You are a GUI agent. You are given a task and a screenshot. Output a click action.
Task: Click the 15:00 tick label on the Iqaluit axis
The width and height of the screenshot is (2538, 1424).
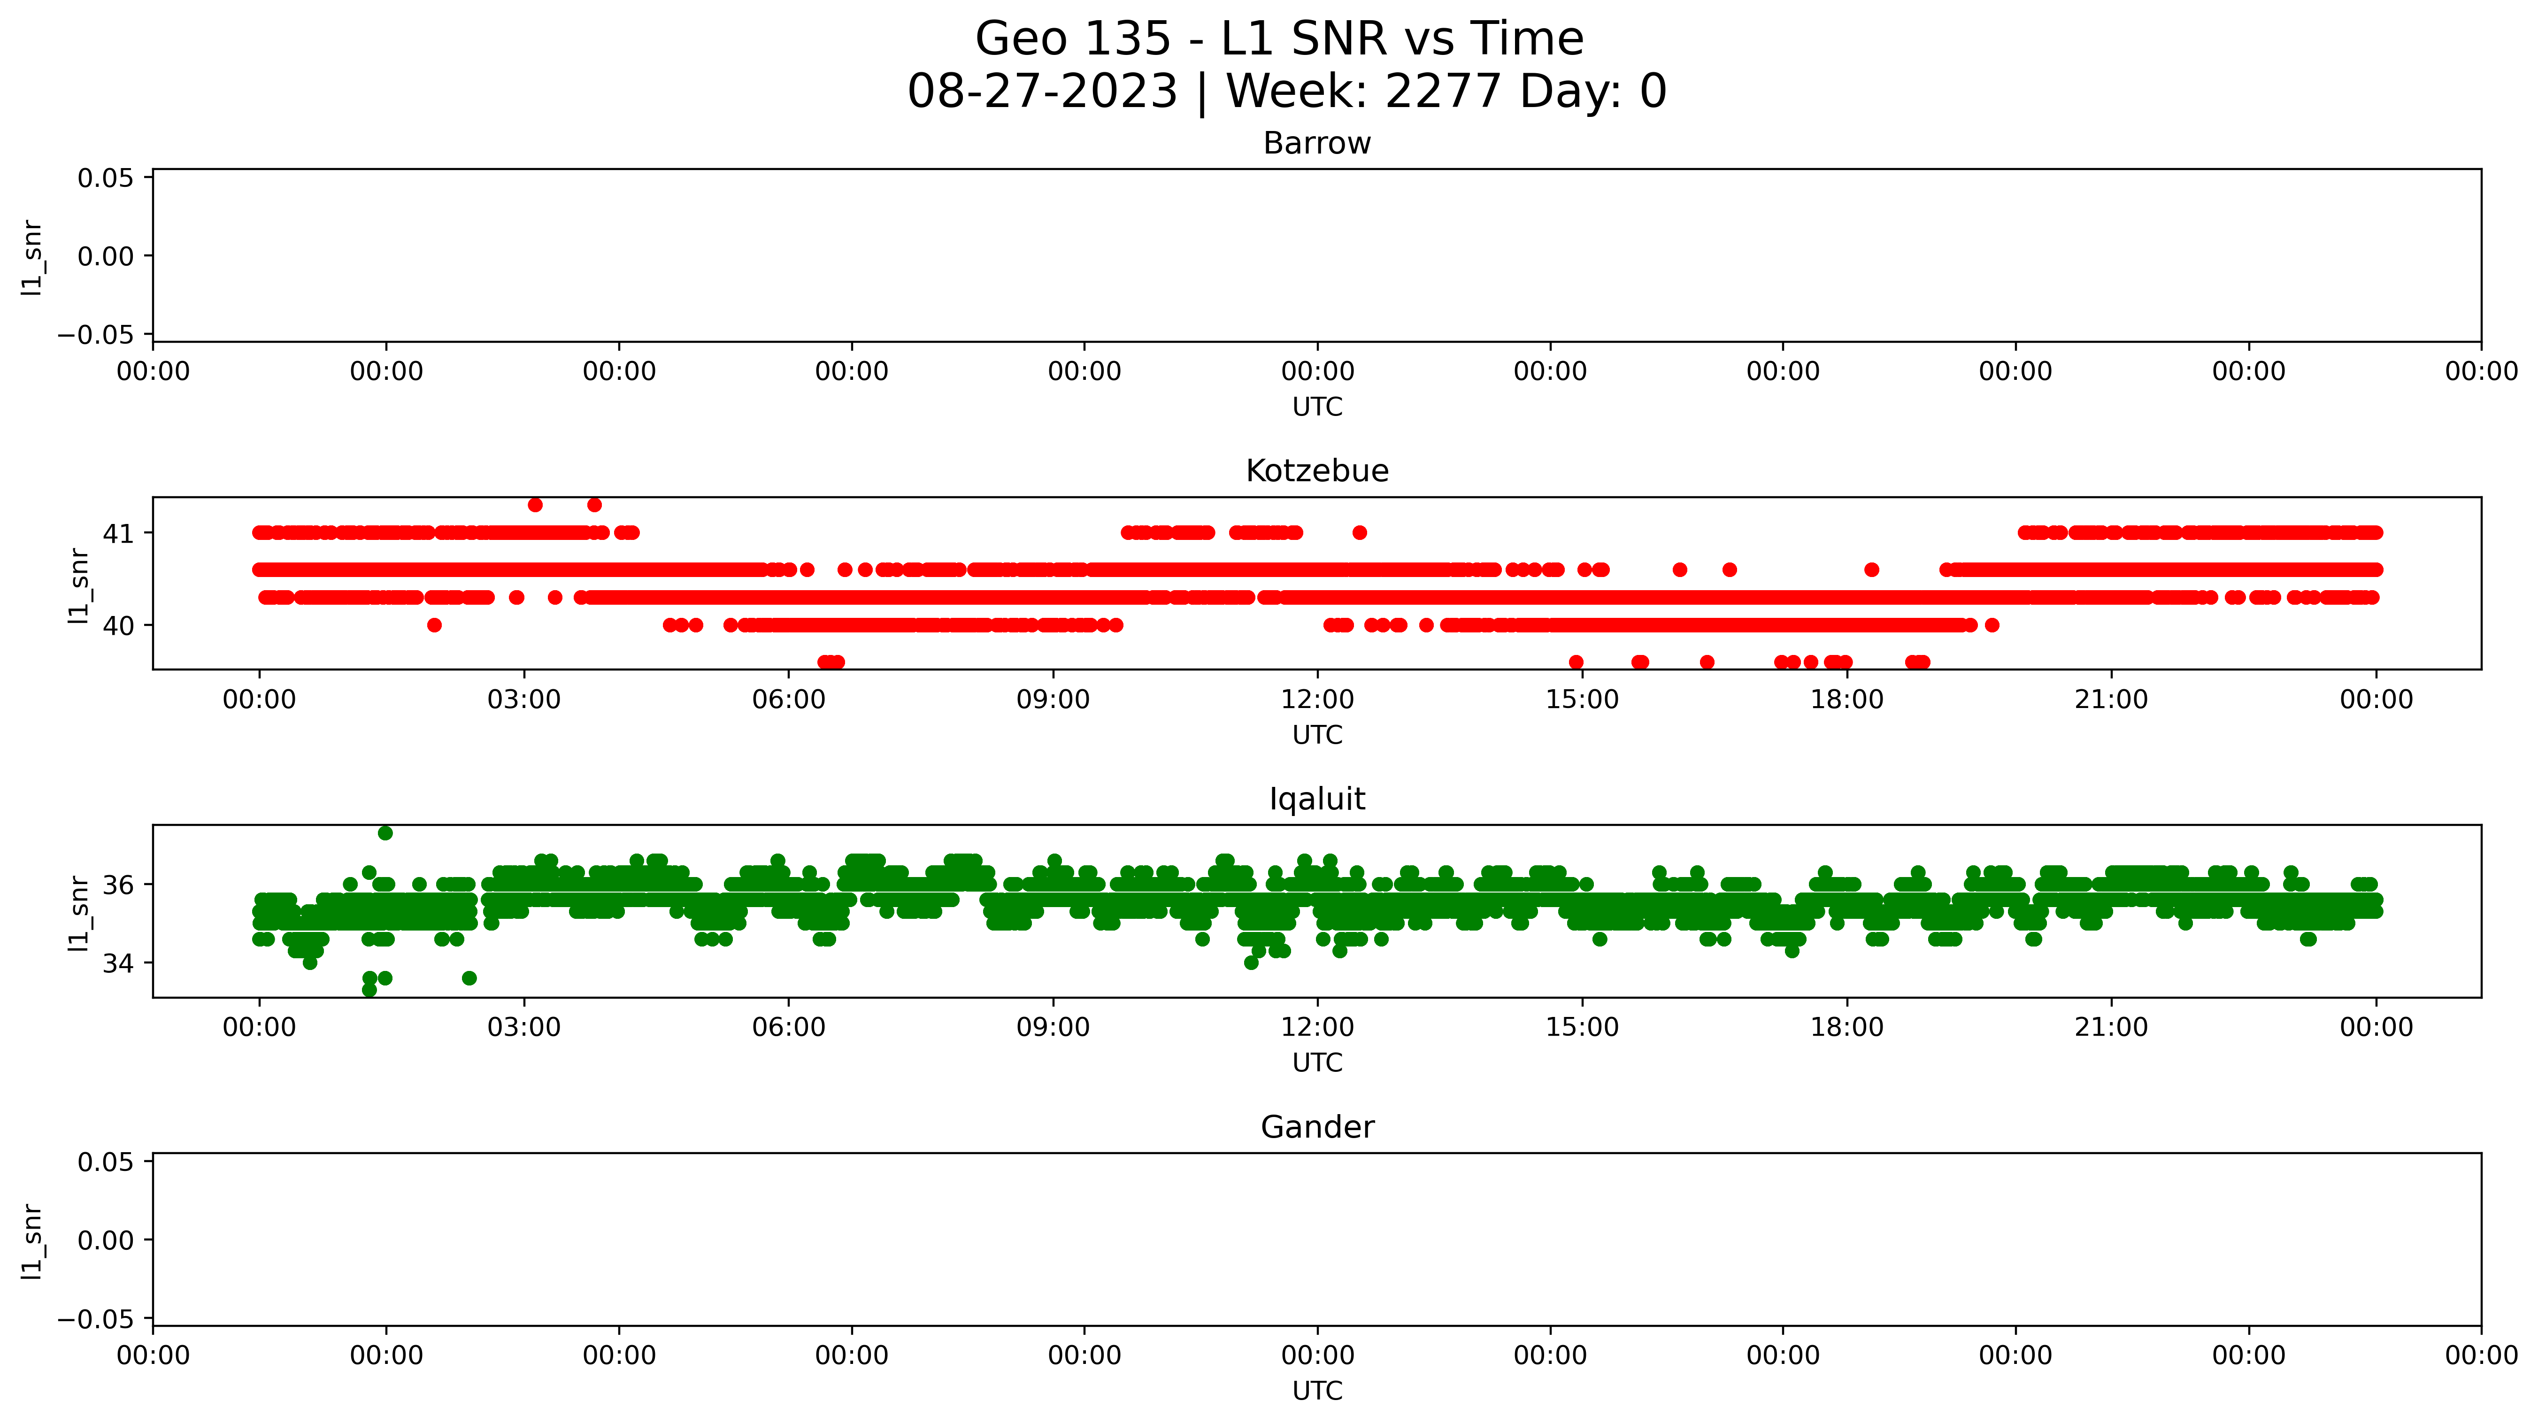tap(1582, 1028)
